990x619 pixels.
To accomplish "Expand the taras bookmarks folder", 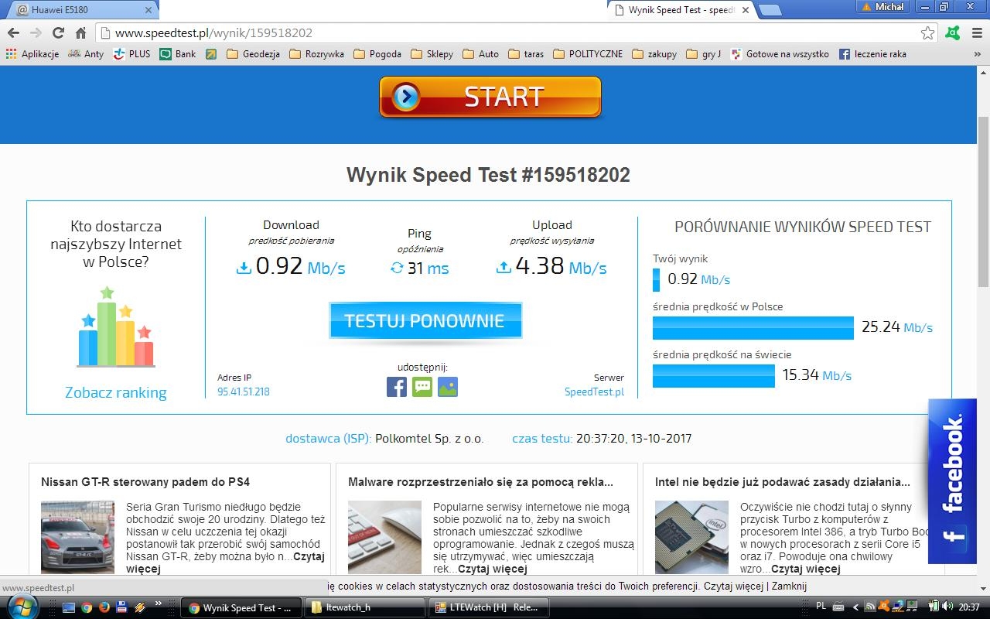I will click(x=526, y=54).
